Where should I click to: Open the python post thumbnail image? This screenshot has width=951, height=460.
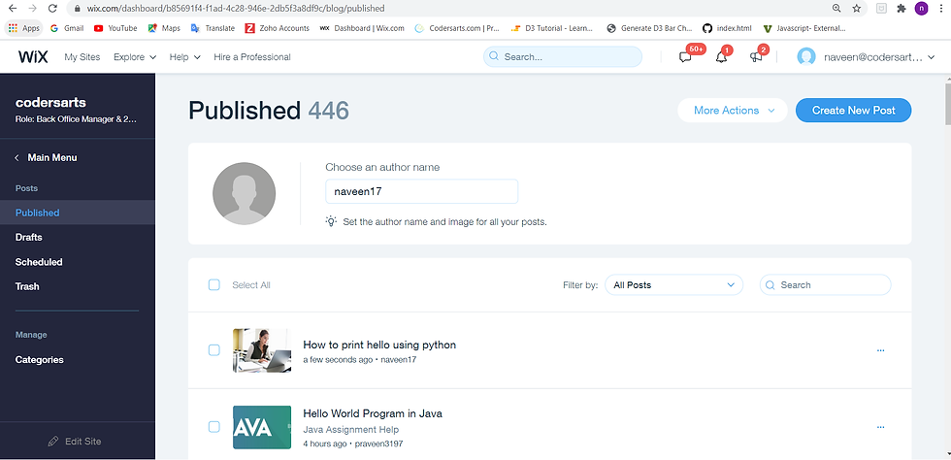(x=262, y=350)
